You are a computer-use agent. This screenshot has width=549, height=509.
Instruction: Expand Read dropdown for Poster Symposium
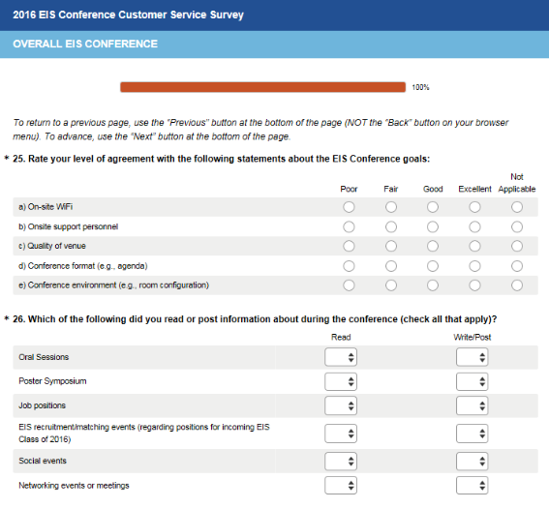(341, 381)
